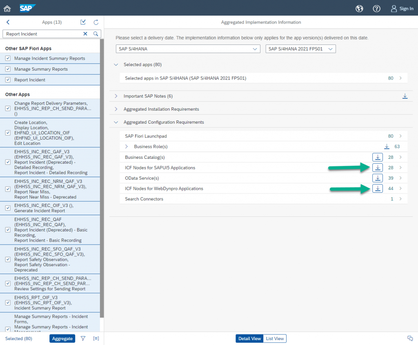The width and height of the screenshot is (418, 345).
Task: Download the OData Service(s) list
Action: (x=378, y=178)
